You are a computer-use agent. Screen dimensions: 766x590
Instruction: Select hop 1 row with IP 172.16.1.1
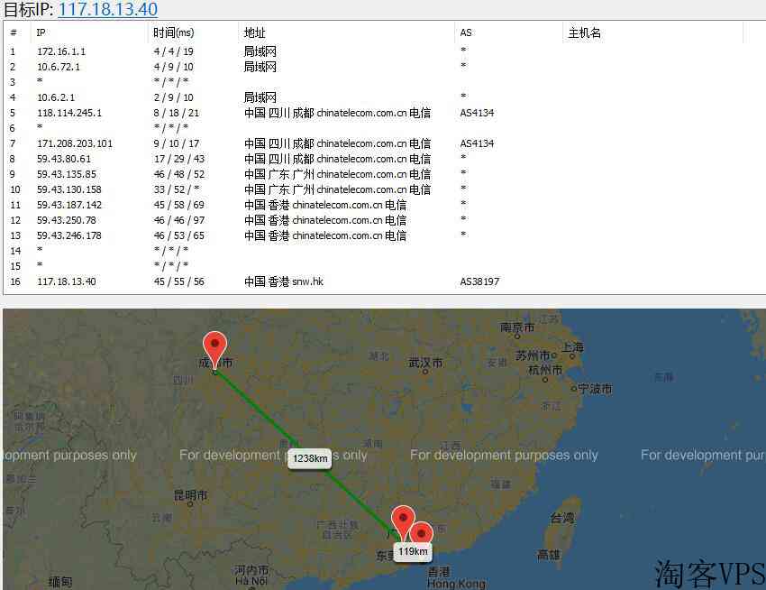[61, 51]
